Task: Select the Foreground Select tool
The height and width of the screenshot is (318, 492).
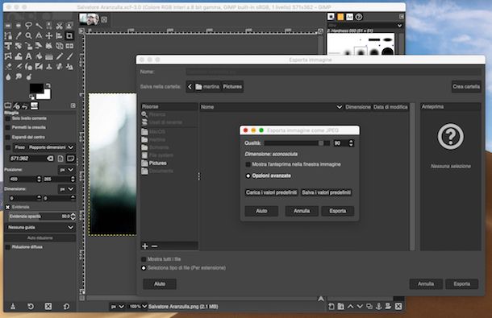Action: [x=69, y=26]
